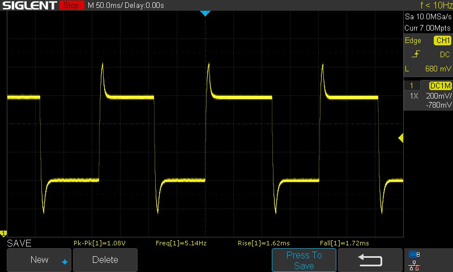Click the Delete button
Image resolution: width=453 pixels, height=272 pixels.
coord(105,260)
